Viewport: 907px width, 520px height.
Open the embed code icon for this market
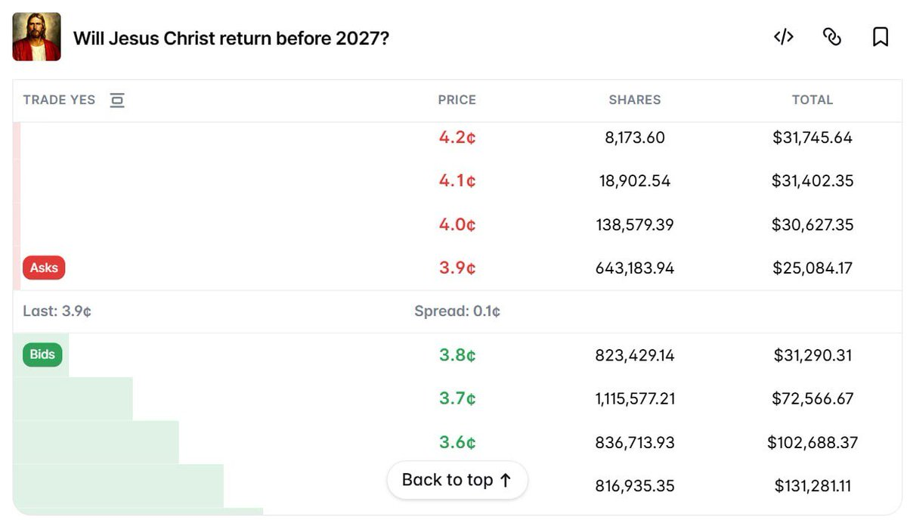[x=783, y=36]
